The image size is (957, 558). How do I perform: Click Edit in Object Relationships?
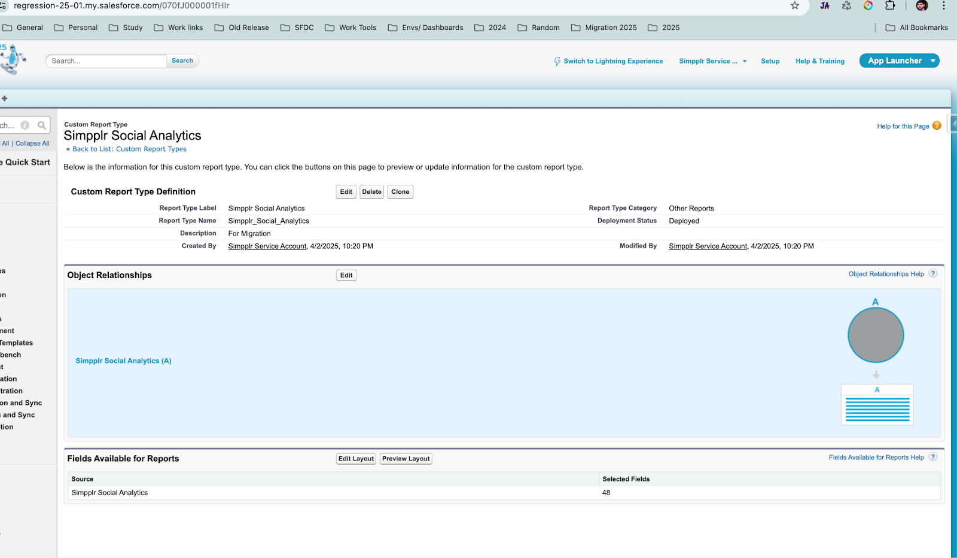(346, 275)
